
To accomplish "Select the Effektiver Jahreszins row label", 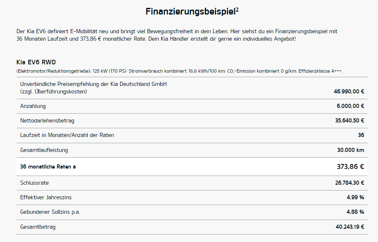I will (49, 197).
